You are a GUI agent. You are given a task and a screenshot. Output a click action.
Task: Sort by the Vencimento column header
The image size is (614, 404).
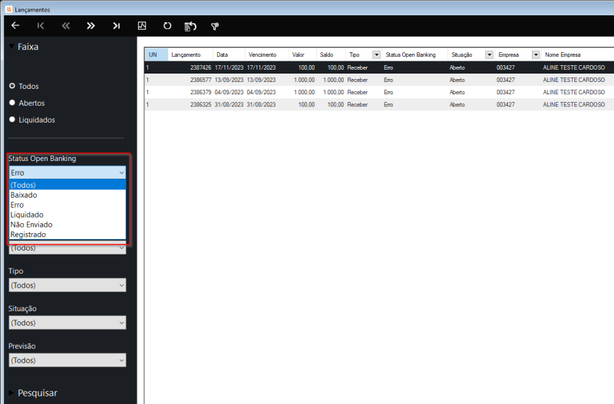[x=266, y=54]
